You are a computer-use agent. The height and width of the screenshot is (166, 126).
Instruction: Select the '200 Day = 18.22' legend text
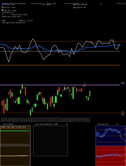(x=10, y=11)
